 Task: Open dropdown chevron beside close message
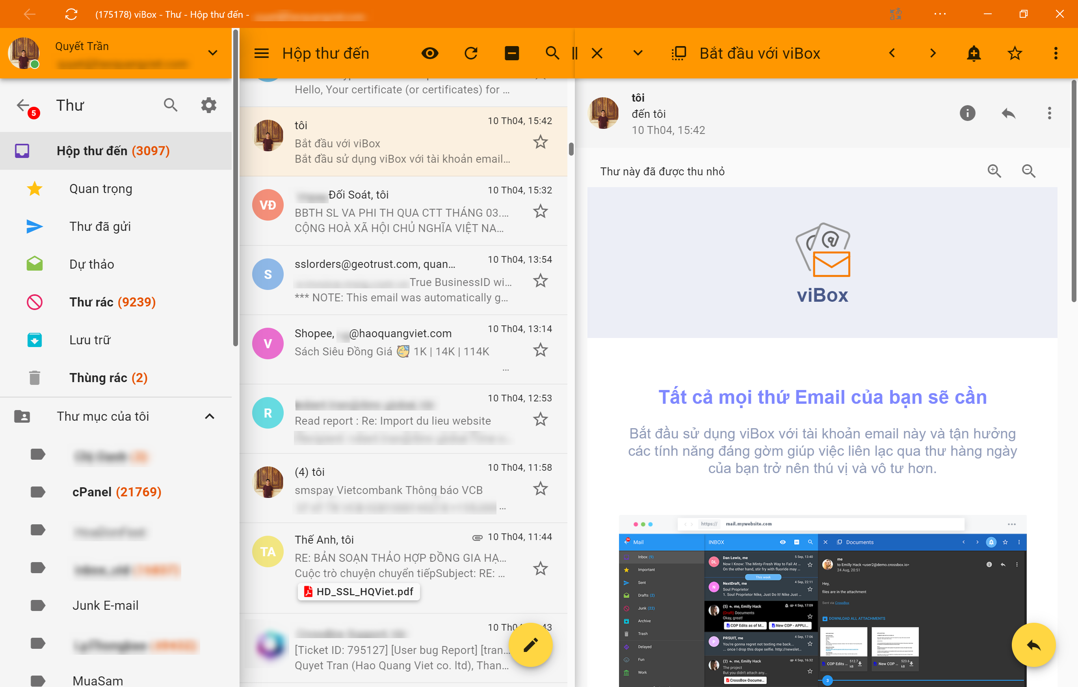(638, 53)
